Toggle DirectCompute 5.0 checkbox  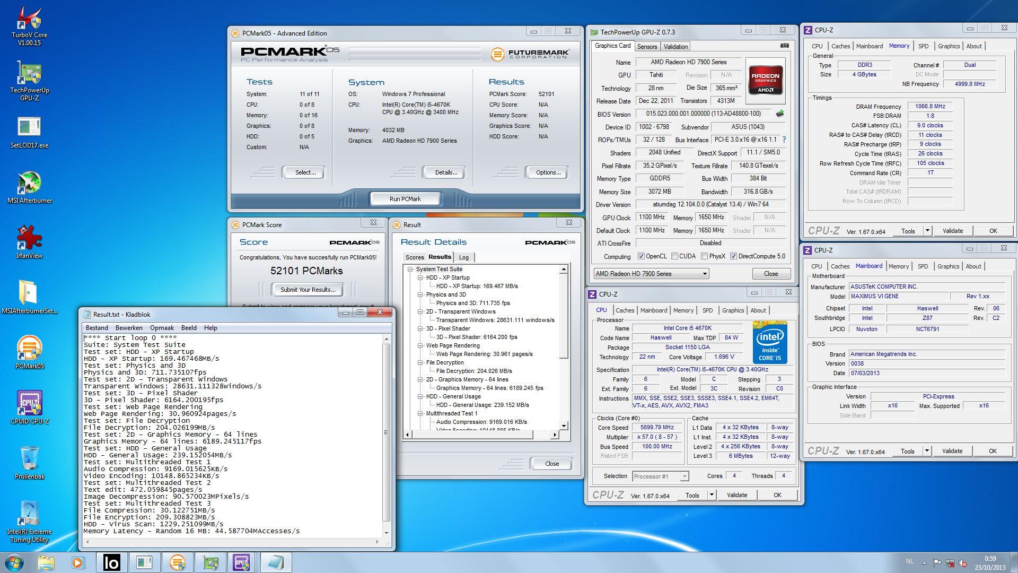[x=733, y=256]
